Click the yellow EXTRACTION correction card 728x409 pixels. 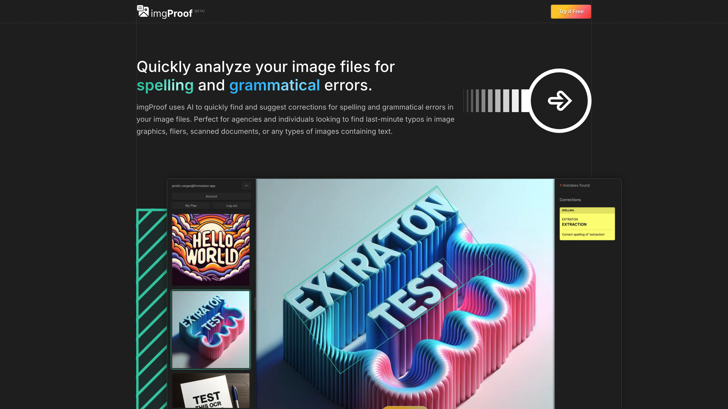587,223
